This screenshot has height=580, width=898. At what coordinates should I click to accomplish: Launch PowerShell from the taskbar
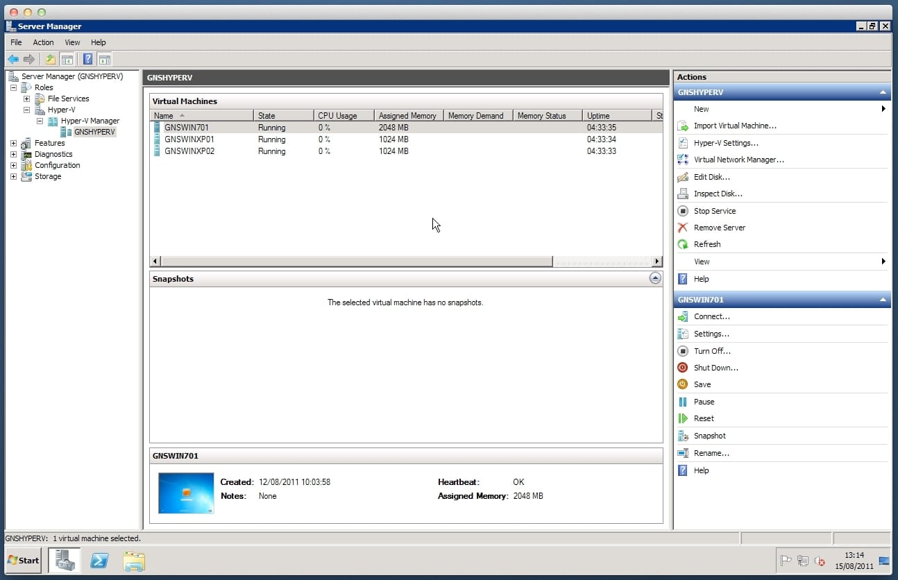(x=99, y=560)
